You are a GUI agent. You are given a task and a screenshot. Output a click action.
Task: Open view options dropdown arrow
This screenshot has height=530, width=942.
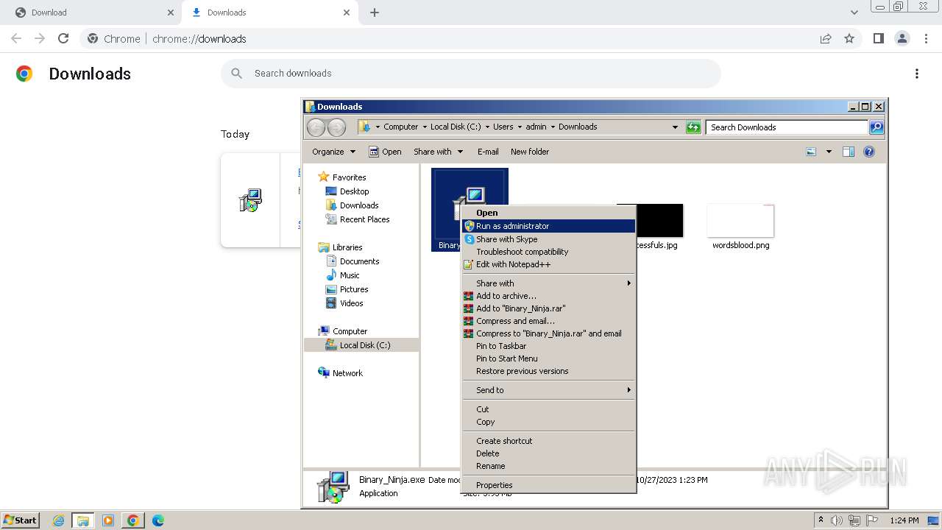(829, 152)
